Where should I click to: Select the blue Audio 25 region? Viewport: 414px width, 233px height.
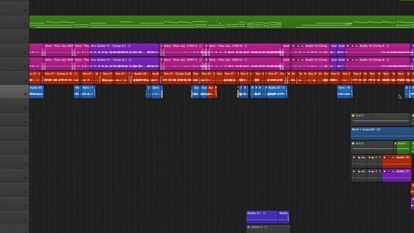(x=36, y=92)
